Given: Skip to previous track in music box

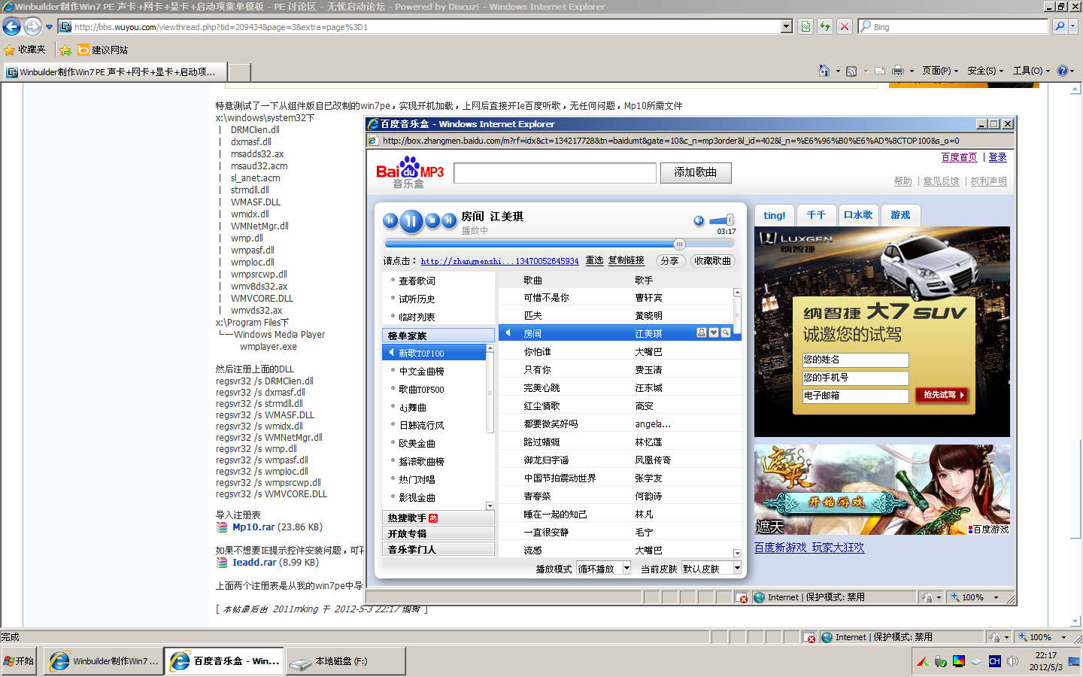Looking at the screenshot, I should pos(390,220).
